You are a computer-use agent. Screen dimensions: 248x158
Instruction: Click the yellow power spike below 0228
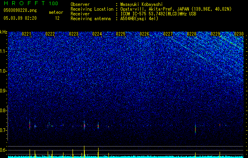195,155
